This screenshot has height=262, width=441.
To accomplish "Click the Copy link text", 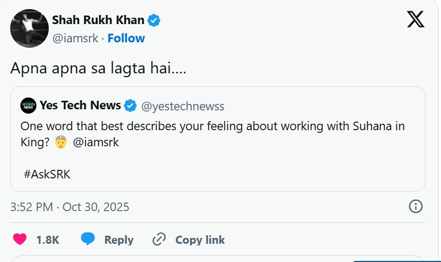I will click(x=200, y=239).
